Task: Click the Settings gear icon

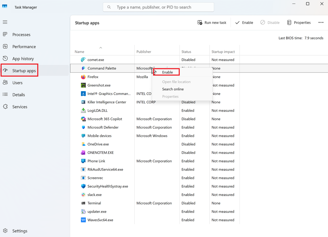Action: click(x=5, y=231)
